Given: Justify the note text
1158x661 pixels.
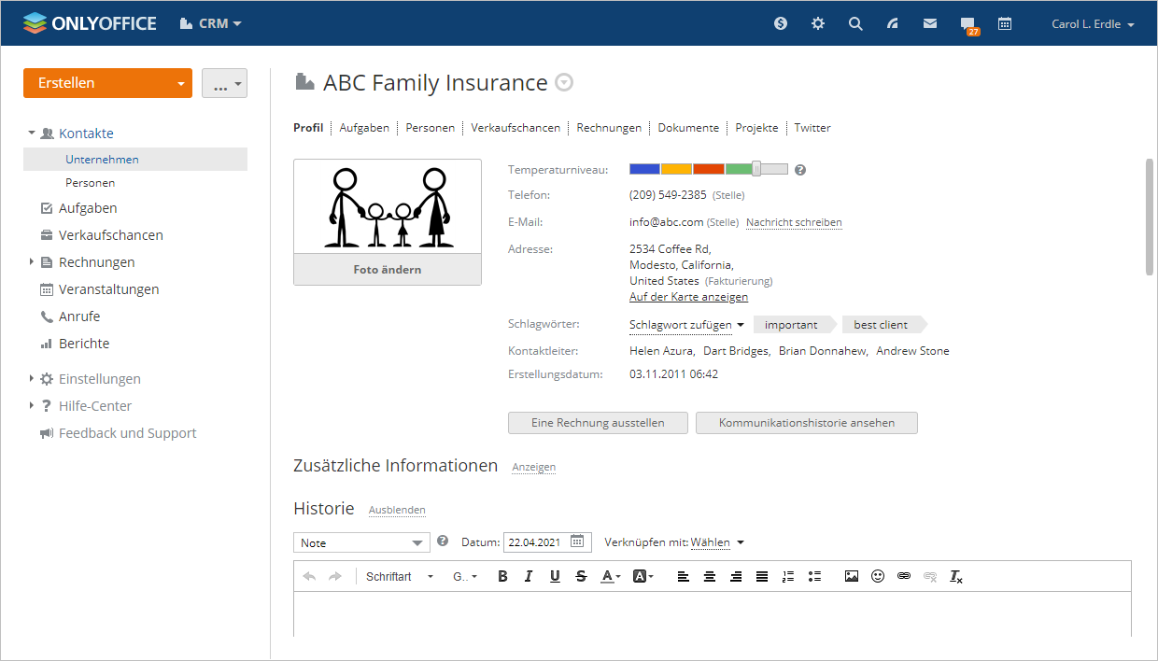Looking at the screenshot, I should (x=762, y=577).
